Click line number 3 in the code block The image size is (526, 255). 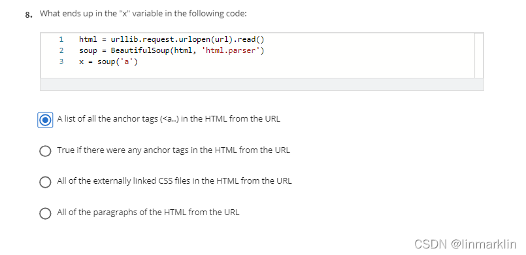(61, 61)
